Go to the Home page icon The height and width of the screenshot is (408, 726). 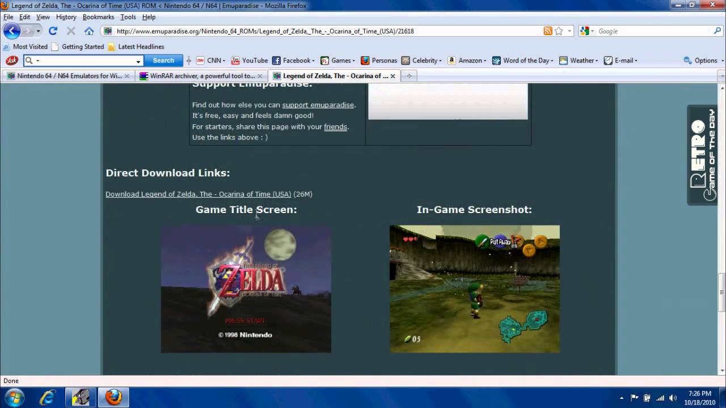(x=89, y=31)
